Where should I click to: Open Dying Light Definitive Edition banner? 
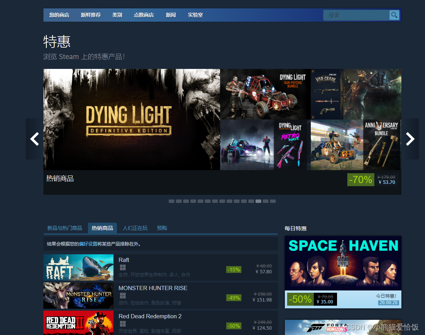point(132,120)
